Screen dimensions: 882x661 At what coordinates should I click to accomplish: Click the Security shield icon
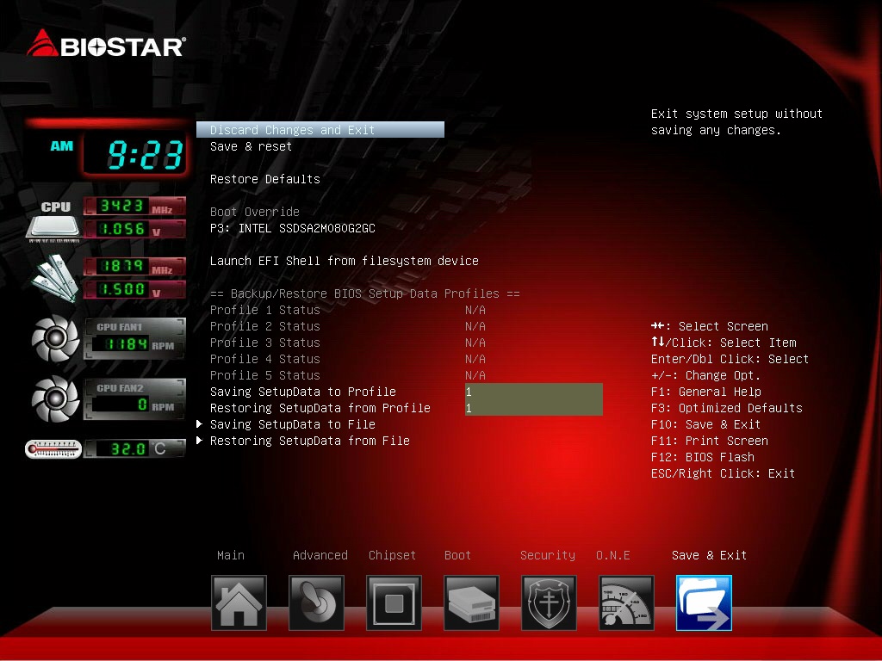point(549,602)
